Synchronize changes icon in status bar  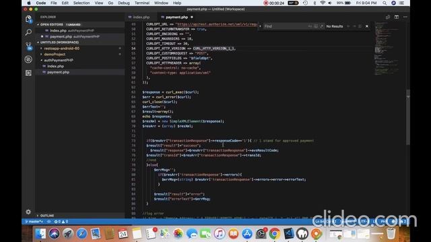click(x=49, y=221)
